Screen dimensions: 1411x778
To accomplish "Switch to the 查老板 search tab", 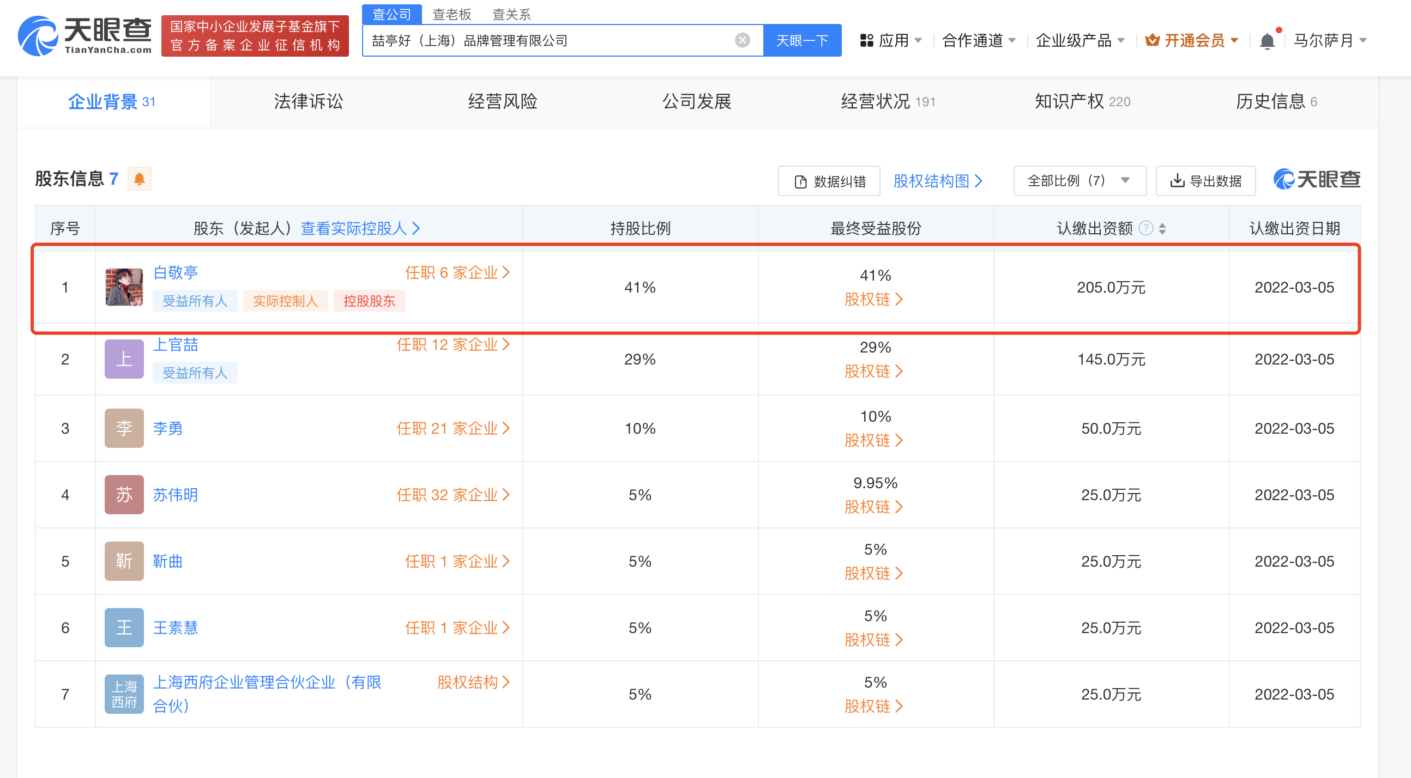I will tap(452, 14).
